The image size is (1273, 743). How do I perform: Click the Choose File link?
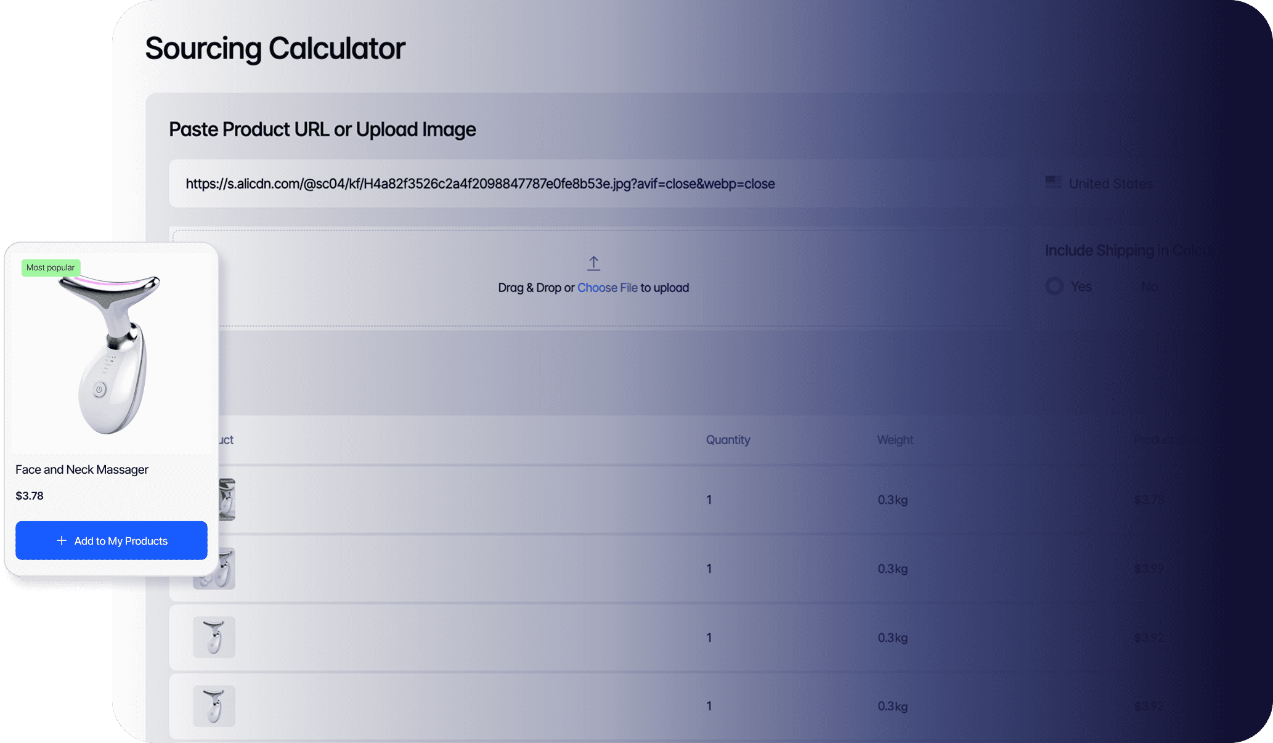coord(607,288)
